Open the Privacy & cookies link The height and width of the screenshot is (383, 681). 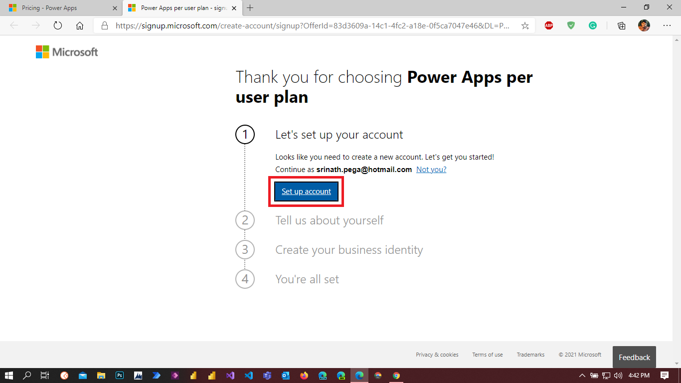tap(437, 355)
